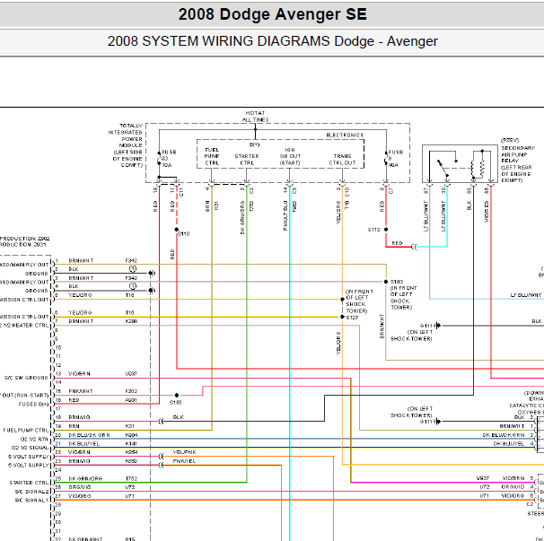Screen dimensions: 544x541
Task: Click the "2008 SYSTEM WIRING DIAGRAMS Dodge - Avenger" heading
Action: point(272,41)
